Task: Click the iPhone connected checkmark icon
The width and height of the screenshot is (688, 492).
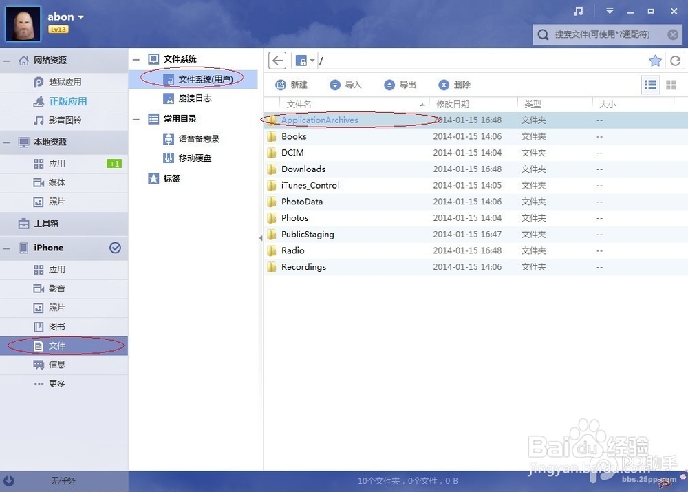Action: 115,248
